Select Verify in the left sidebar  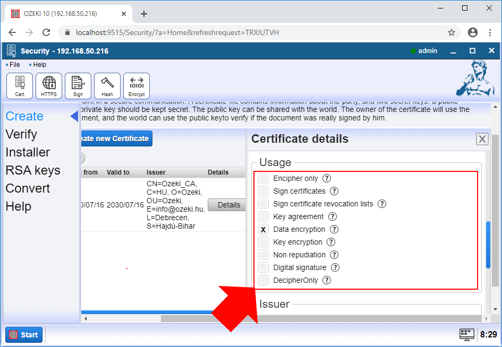tap(21, 134)
